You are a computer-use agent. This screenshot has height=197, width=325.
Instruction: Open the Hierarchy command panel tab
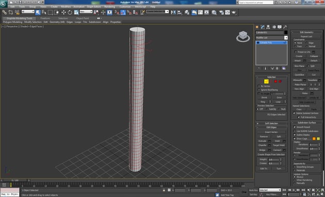click(268, 27)
